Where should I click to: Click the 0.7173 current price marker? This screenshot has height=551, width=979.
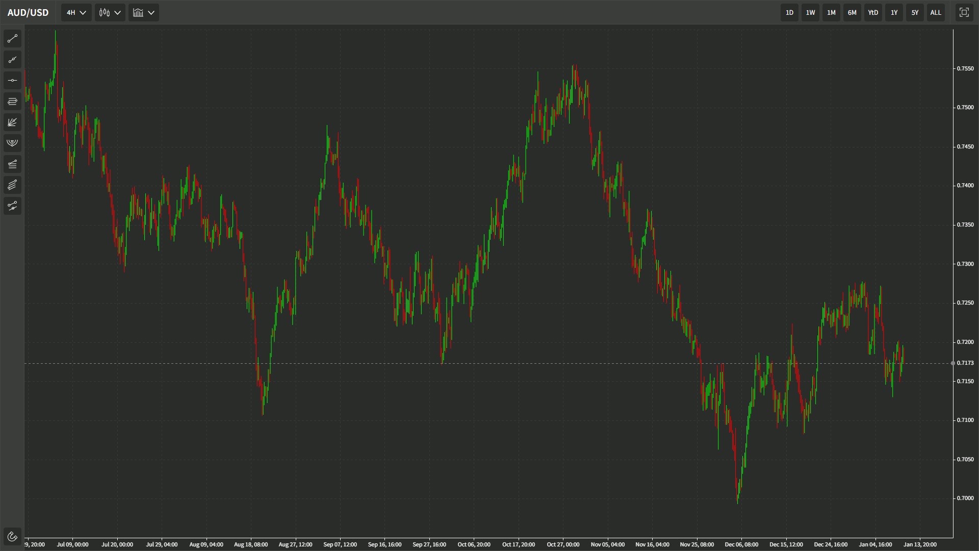965,363
